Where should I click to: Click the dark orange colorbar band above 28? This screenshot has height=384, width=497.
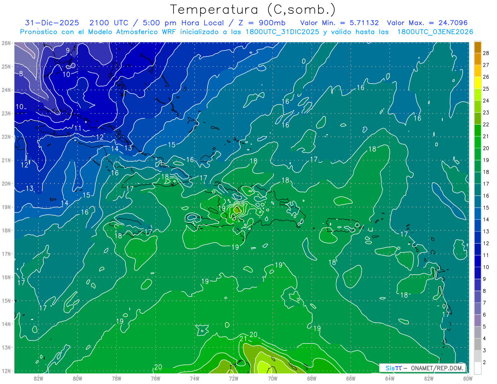(x=478, y=47)
